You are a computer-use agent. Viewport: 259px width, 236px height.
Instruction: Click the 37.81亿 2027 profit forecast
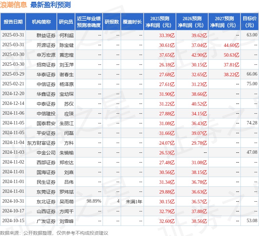pyautogui.click(x=231, y=65)
